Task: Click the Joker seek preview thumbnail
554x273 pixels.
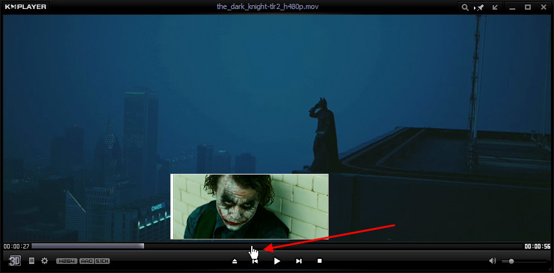Action: 249,207
